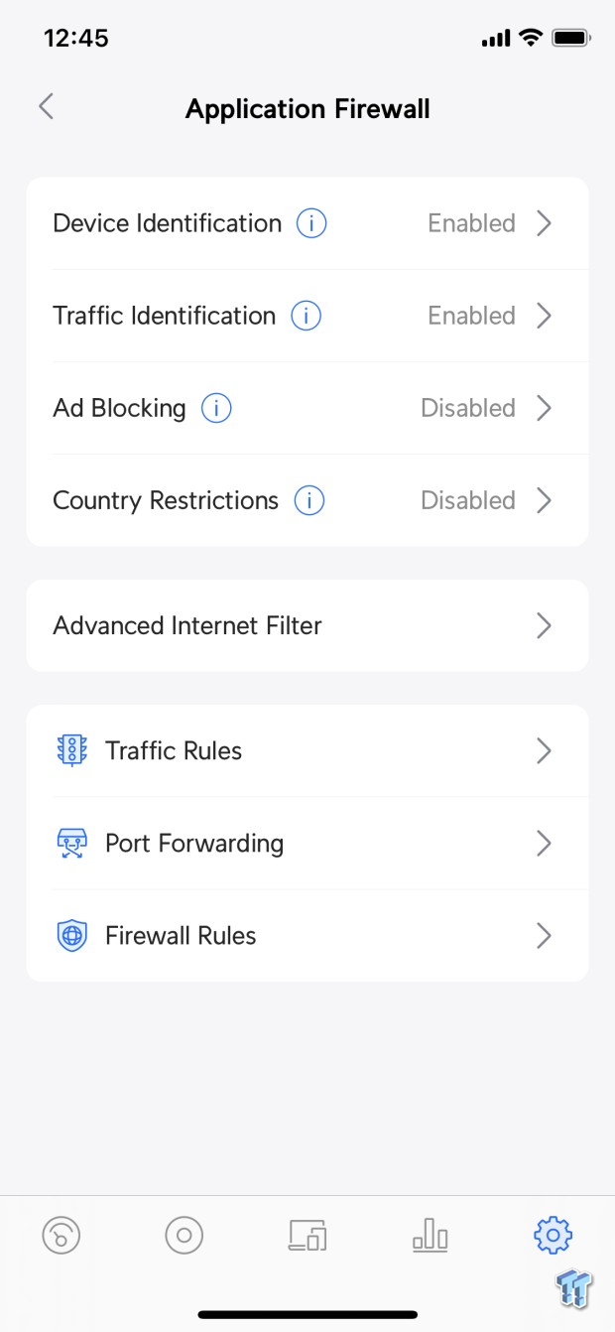
Task: Expand the Firewall Rules chevron
Action: pos(544,936)
